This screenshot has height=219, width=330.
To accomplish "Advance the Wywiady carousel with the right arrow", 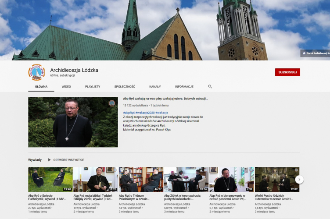I will (x=299, y=180).
